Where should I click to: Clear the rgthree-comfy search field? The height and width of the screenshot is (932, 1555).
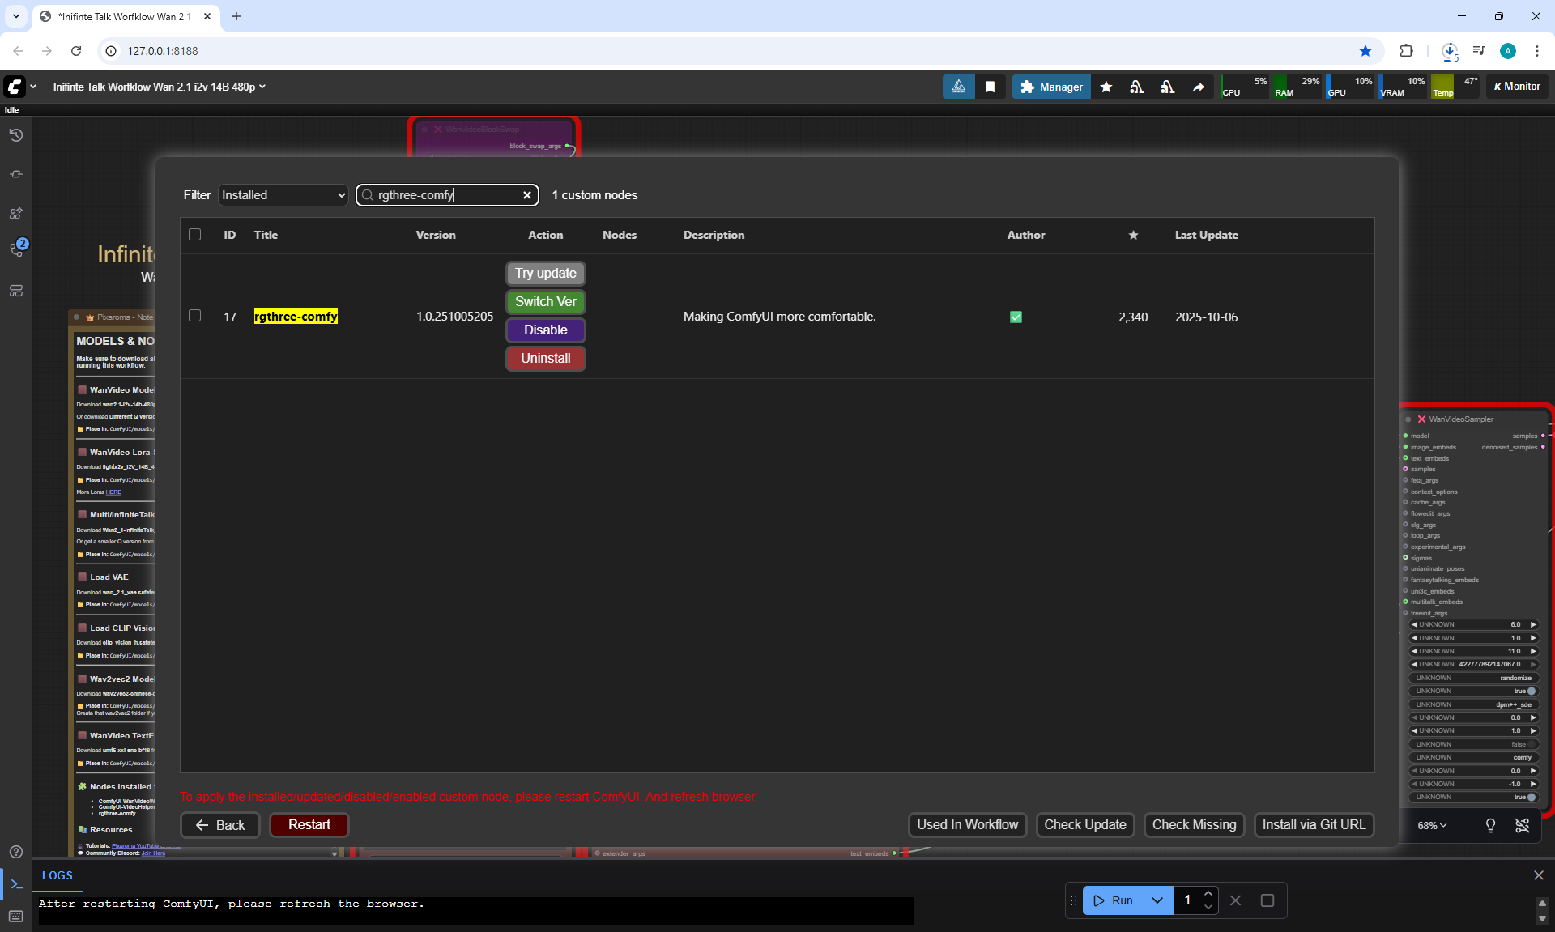tap(527, 195)
